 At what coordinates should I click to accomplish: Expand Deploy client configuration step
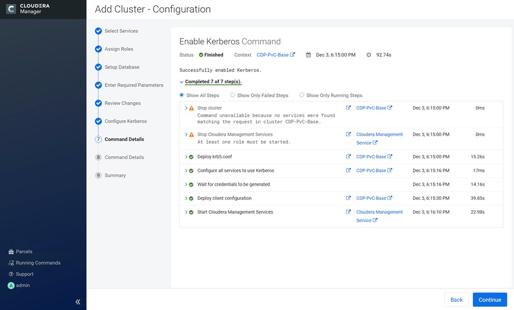click(x=186, y=198)
